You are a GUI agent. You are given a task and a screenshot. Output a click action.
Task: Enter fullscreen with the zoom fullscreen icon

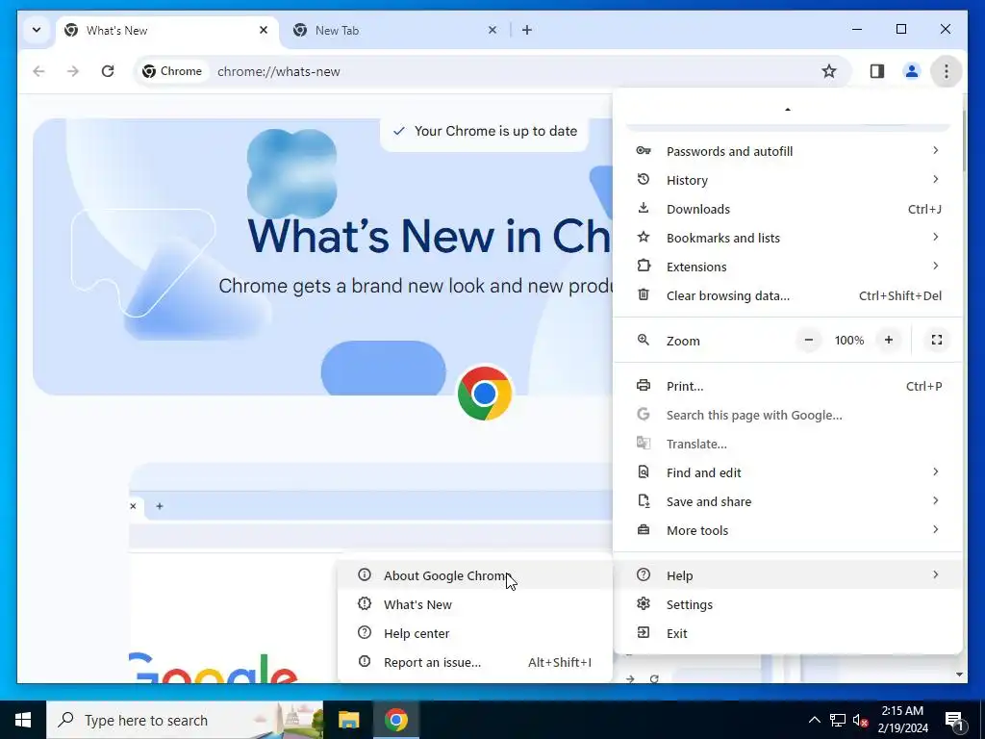click(x=936, y=340)
